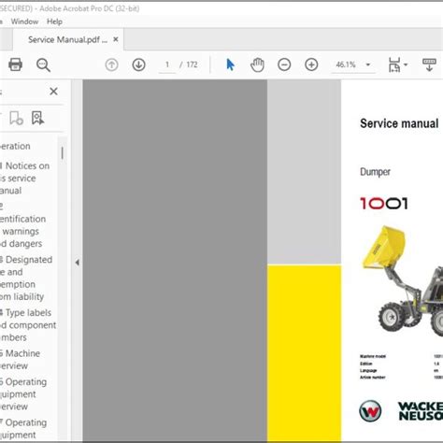Click the find bookmark icon
Screen dimensions: 443x443
tap(37, 118)
